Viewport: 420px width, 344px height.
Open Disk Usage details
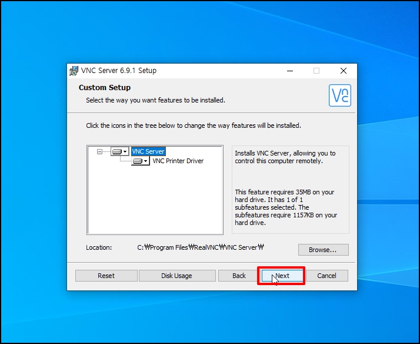[x=177, y=276]
